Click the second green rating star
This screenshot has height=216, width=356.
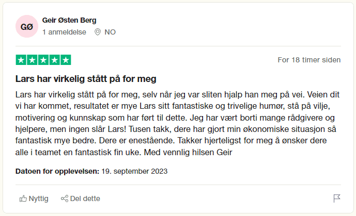click(x=33, y=60)
